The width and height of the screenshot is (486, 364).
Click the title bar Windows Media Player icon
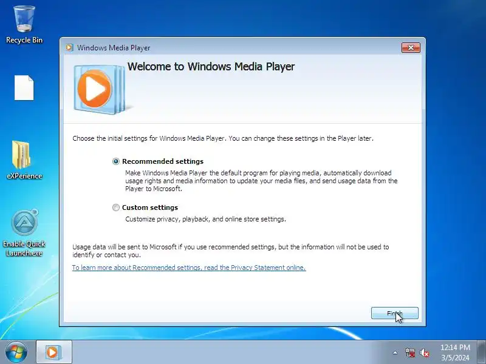69,48
